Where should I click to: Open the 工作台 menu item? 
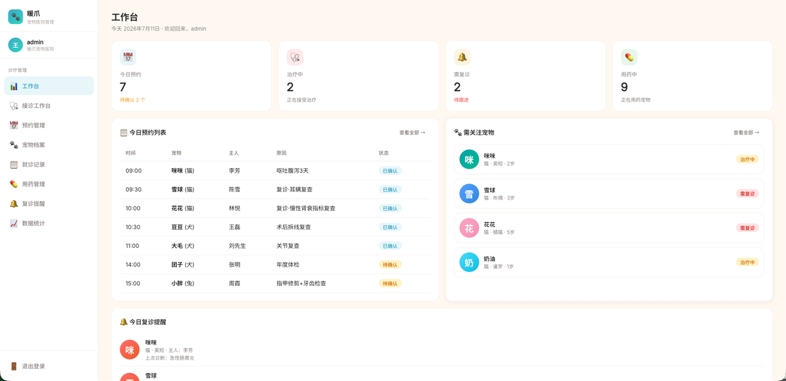point(49,86)
